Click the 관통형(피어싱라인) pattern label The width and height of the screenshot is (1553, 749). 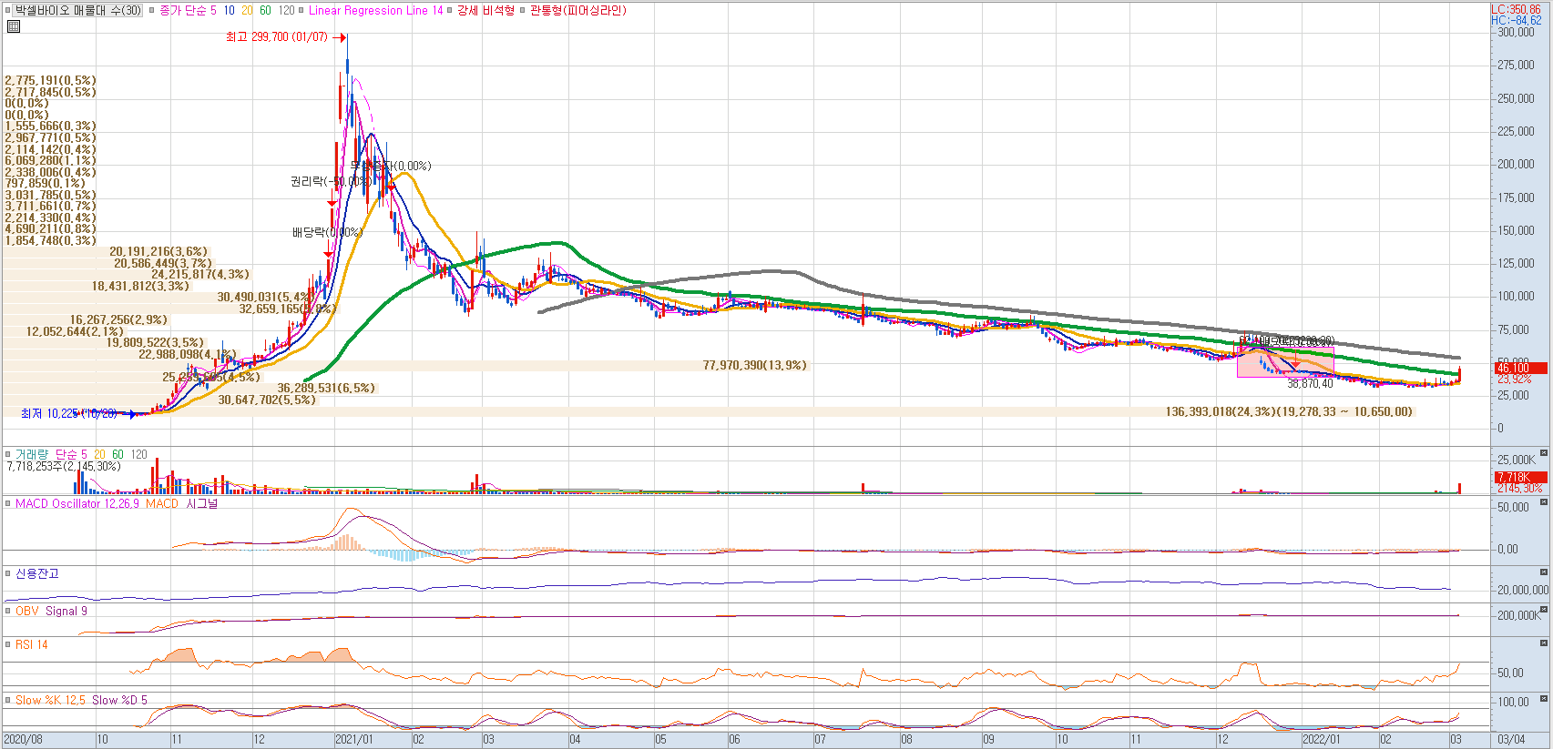click(x=578, y=11)
